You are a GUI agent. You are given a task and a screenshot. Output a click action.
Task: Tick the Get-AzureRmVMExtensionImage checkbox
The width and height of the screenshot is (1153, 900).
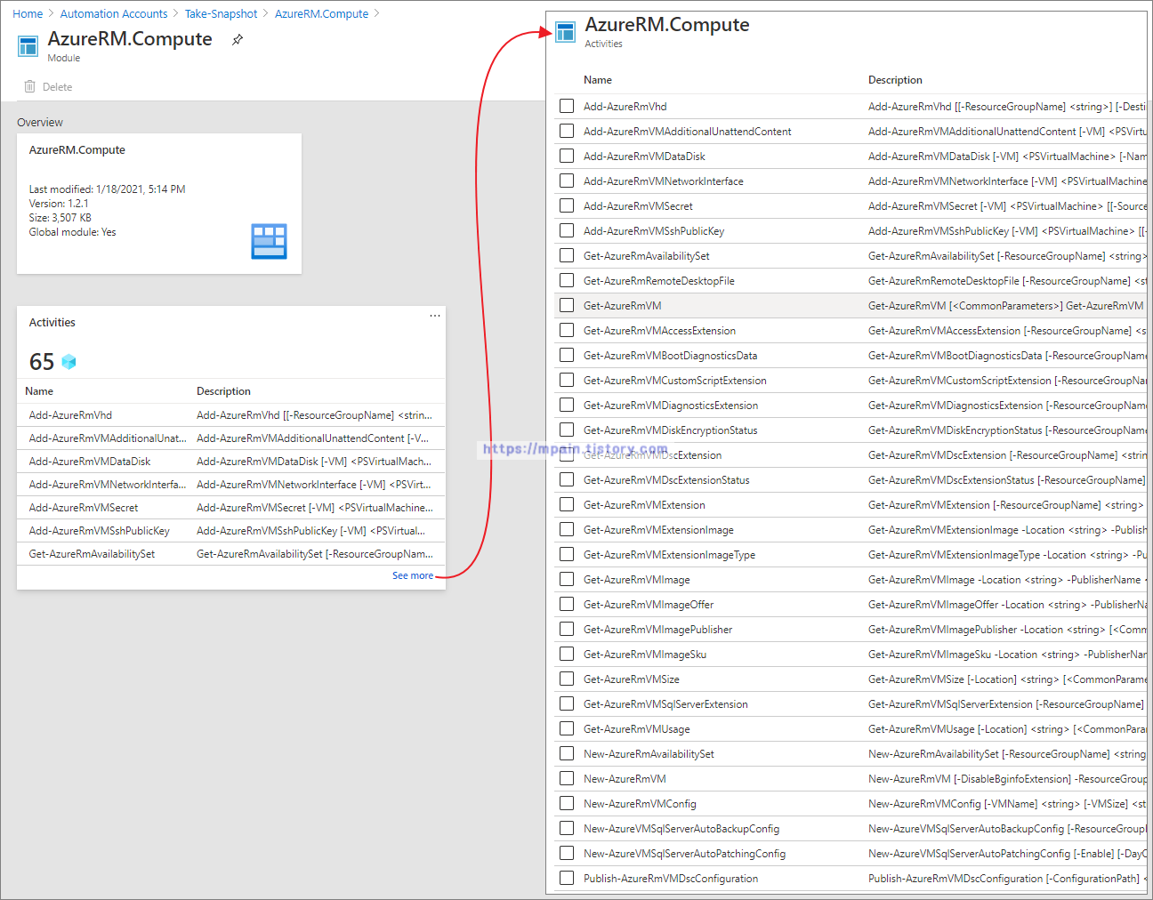567,529
